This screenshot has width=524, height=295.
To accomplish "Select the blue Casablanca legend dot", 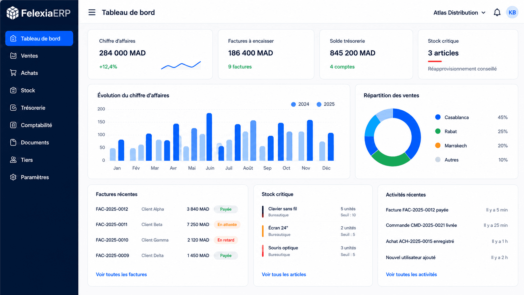I will pos(438,117).
